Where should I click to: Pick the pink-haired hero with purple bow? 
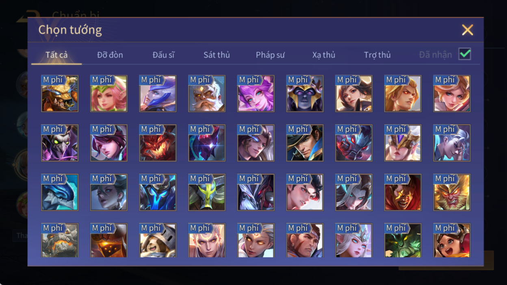pyautogui.click(x=256, y=93)
